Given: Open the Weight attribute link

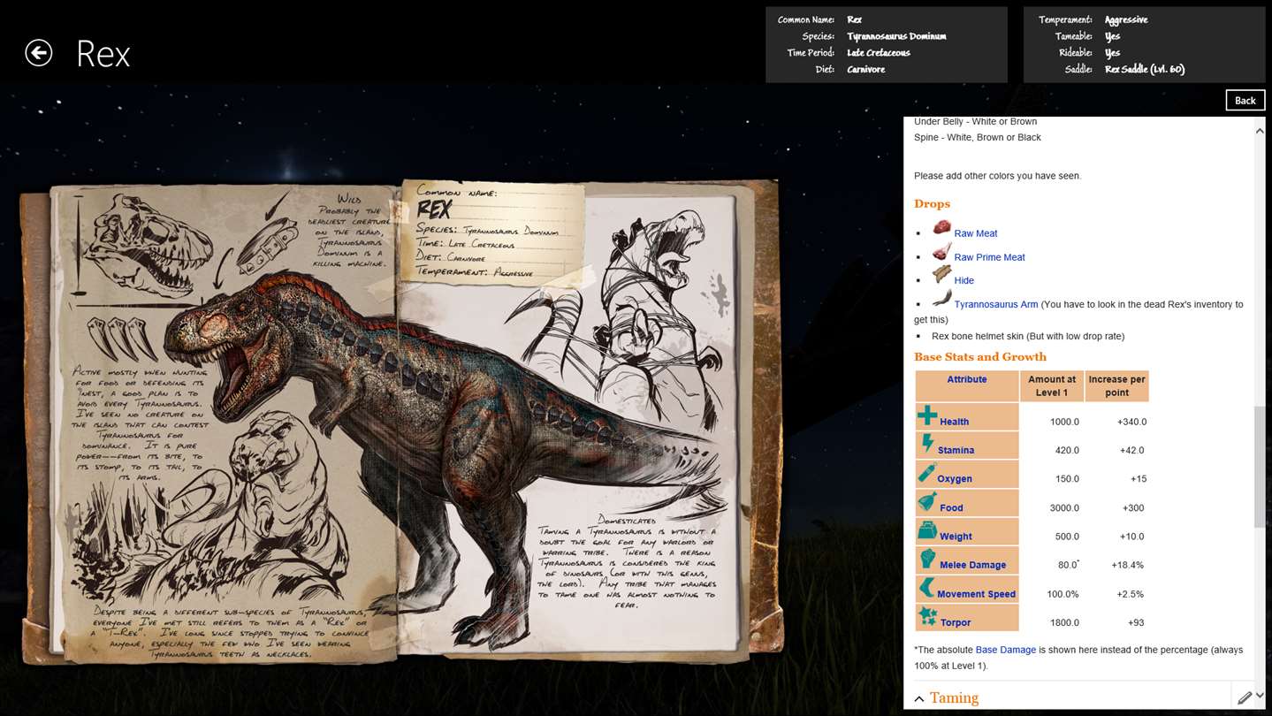Looking at the screenshot, I should point(956,536).
